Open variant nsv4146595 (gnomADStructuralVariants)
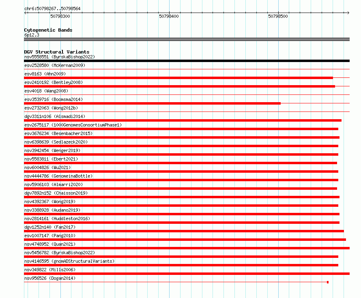Viewport: 361px width, 298px height. [x=69, y=261]
